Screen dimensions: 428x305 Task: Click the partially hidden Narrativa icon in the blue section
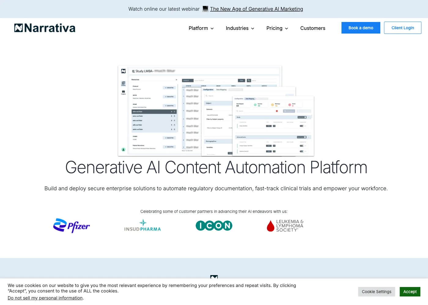pyautogui.click(x=214, y=277)
